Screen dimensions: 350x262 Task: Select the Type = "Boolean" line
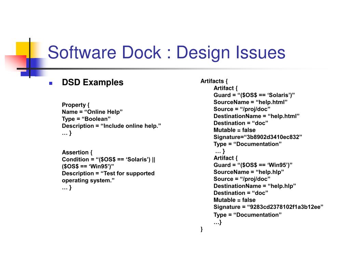tap(86, 119)
